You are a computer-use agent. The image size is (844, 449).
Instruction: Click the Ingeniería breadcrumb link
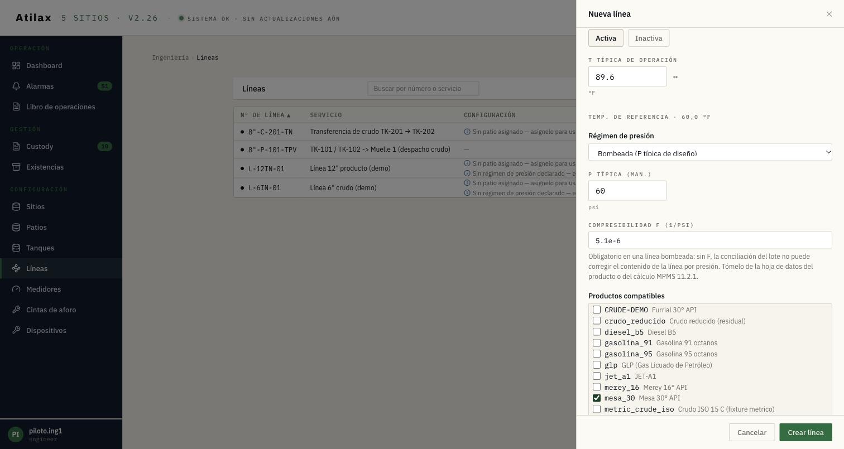coord(170,58)
